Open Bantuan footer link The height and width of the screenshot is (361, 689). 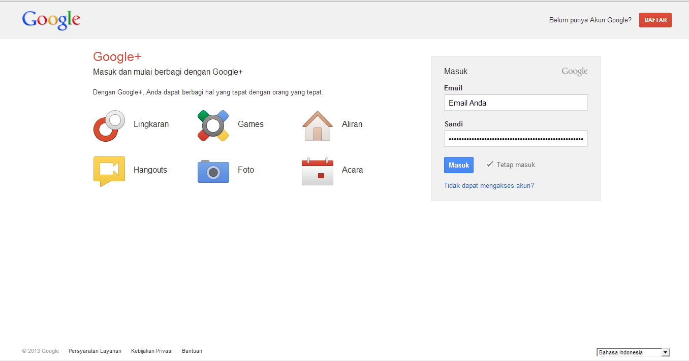pos(192,351)
